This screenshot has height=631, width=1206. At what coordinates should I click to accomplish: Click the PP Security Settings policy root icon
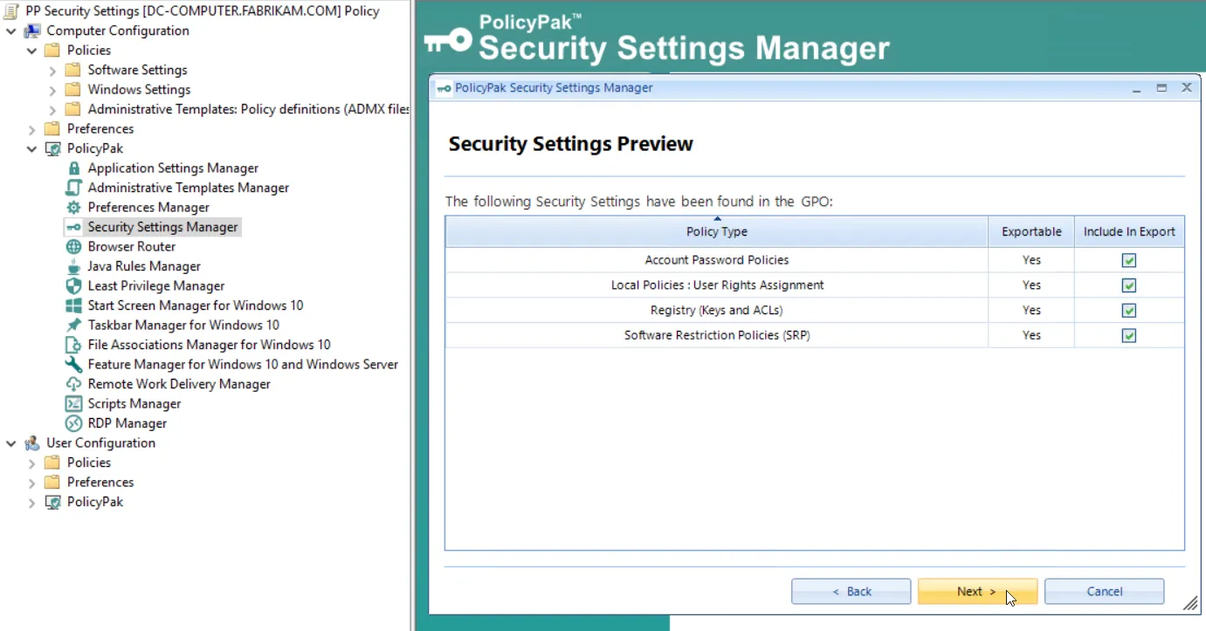(x=11, y=11)
